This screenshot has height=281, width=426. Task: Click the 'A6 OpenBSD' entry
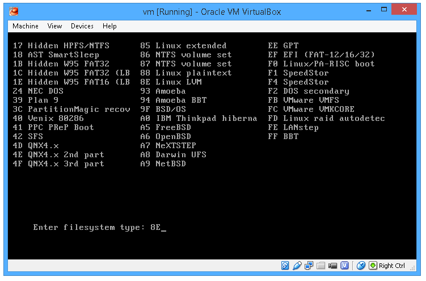[x=166, y=136]
